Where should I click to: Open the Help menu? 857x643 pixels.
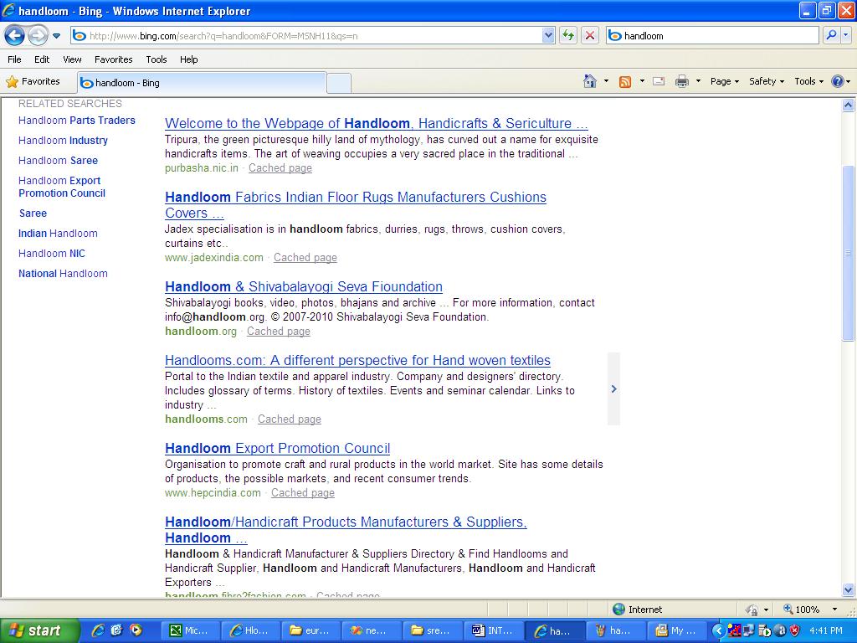click(x=188, y=59)
